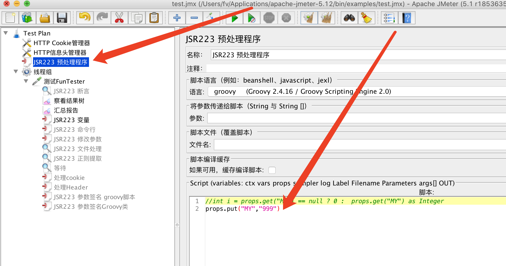Paste from the clipboard icon

point(154,18)
